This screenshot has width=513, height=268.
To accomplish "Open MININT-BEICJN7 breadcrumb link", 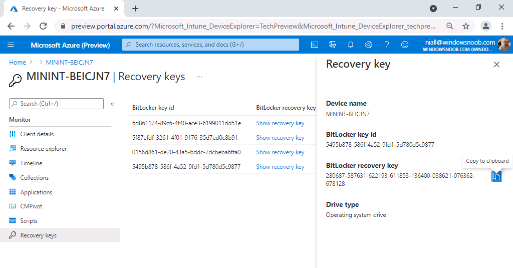I will pos(69,63).
